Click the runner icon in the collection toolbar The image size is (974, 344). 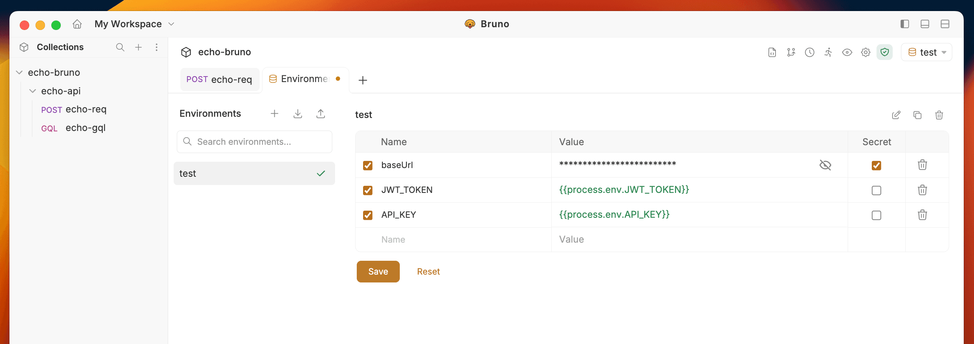828,52
